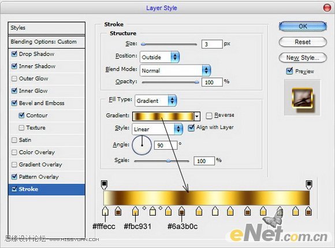Viewport: 335px width, 248px height.
Task: Click the New Style... button
Action: 303,57
